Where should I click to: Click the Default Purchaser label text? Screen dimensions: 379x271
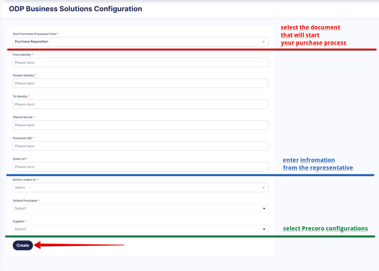(x=25, y=200)
